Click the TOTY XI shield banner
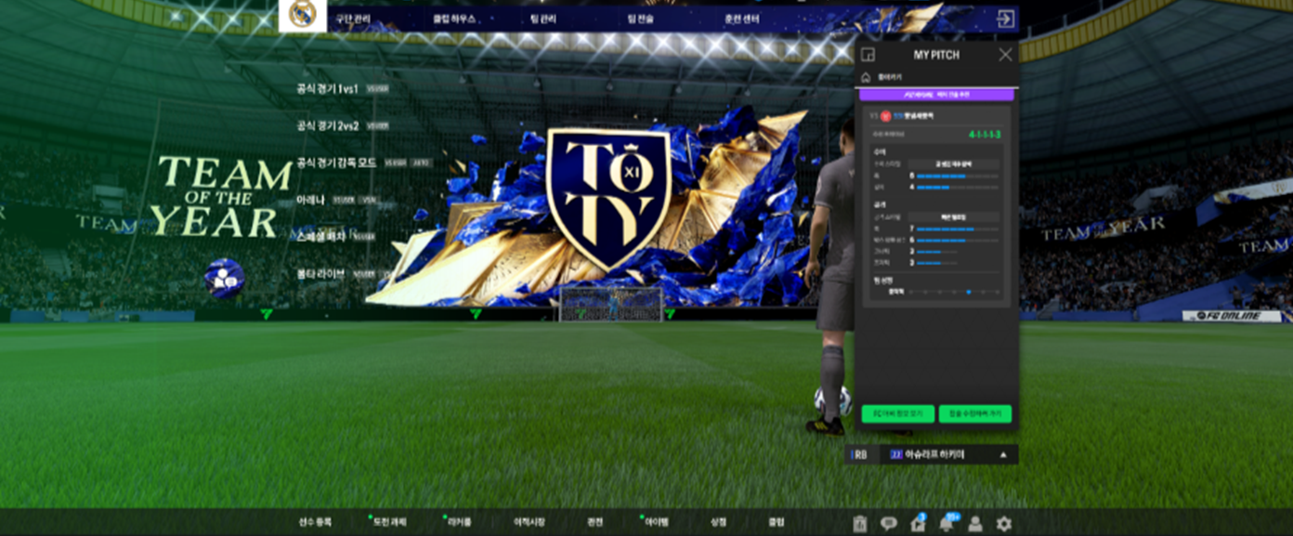The width and height of the screenshot is (1293, 536). 608,199
